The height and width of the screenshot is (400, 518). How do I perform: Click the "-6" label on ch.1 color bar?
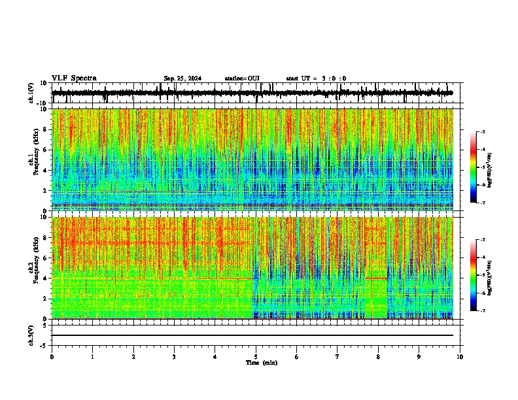pos(483,185)
